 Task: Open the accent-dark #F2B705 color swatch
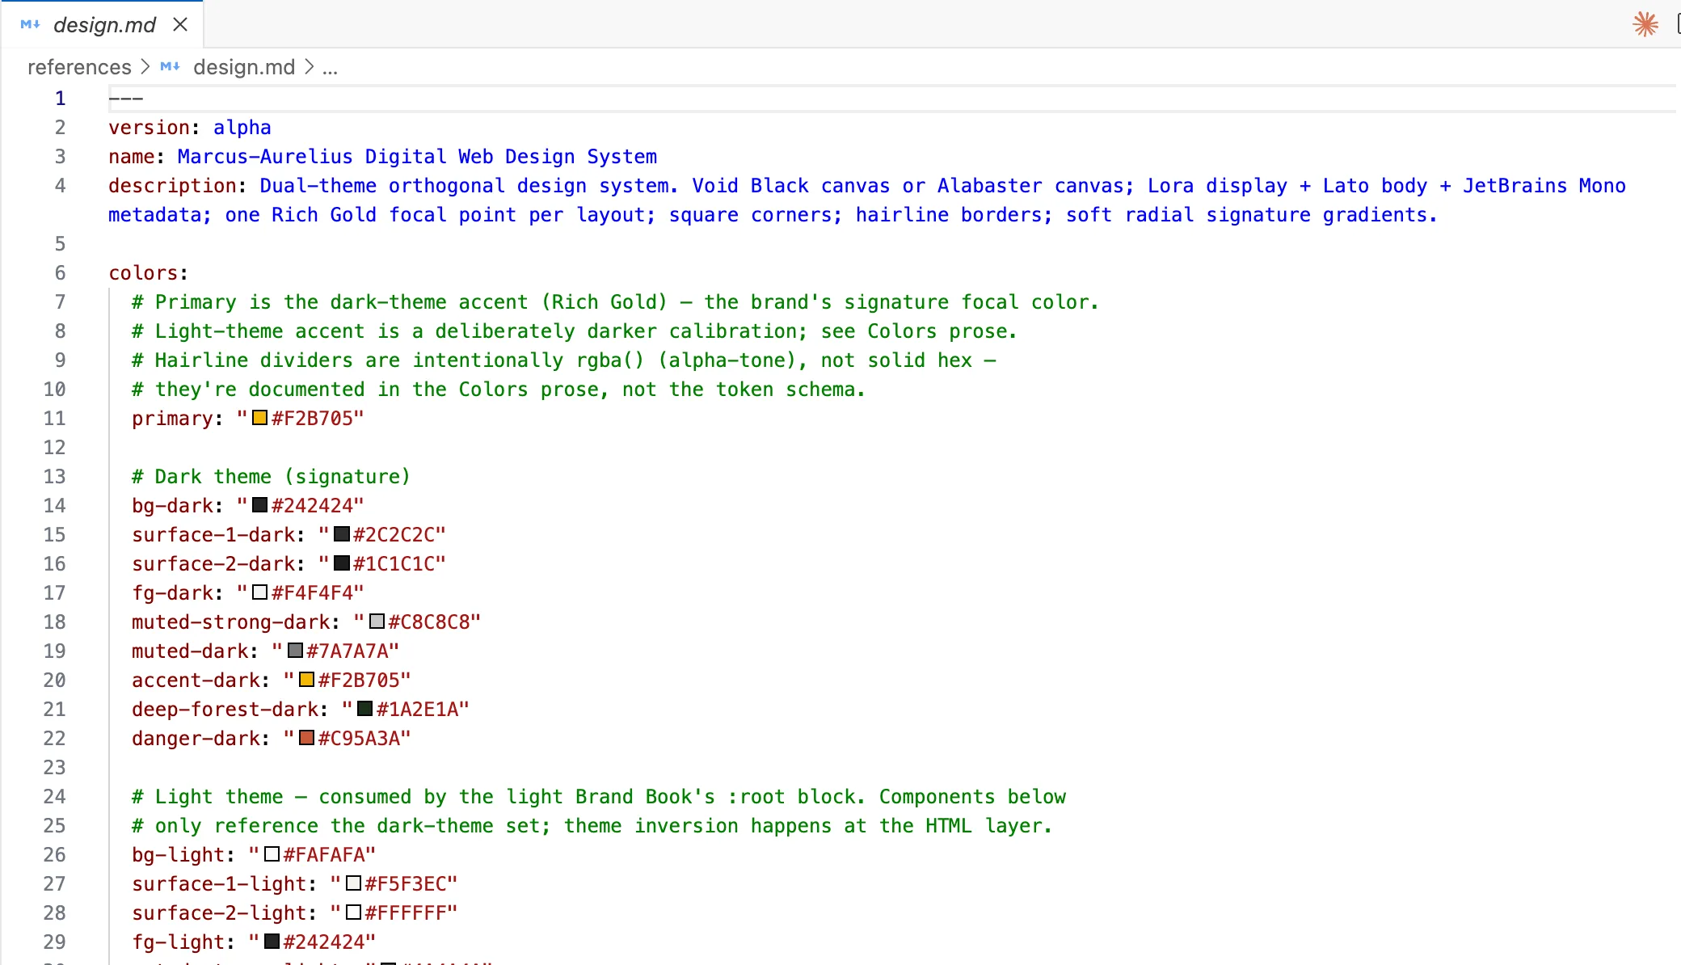click(306, 680)
